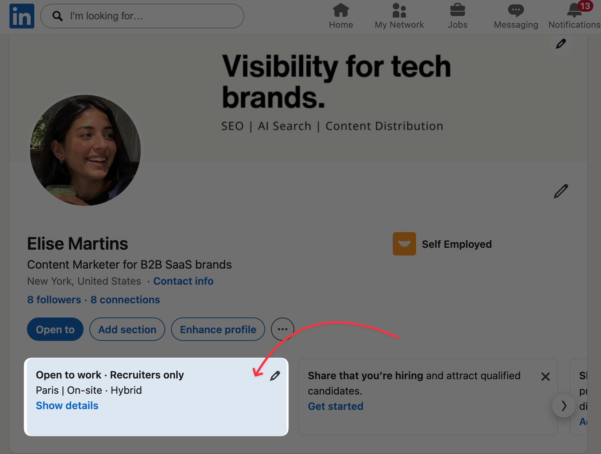Click the Add section button

(127, 329)
